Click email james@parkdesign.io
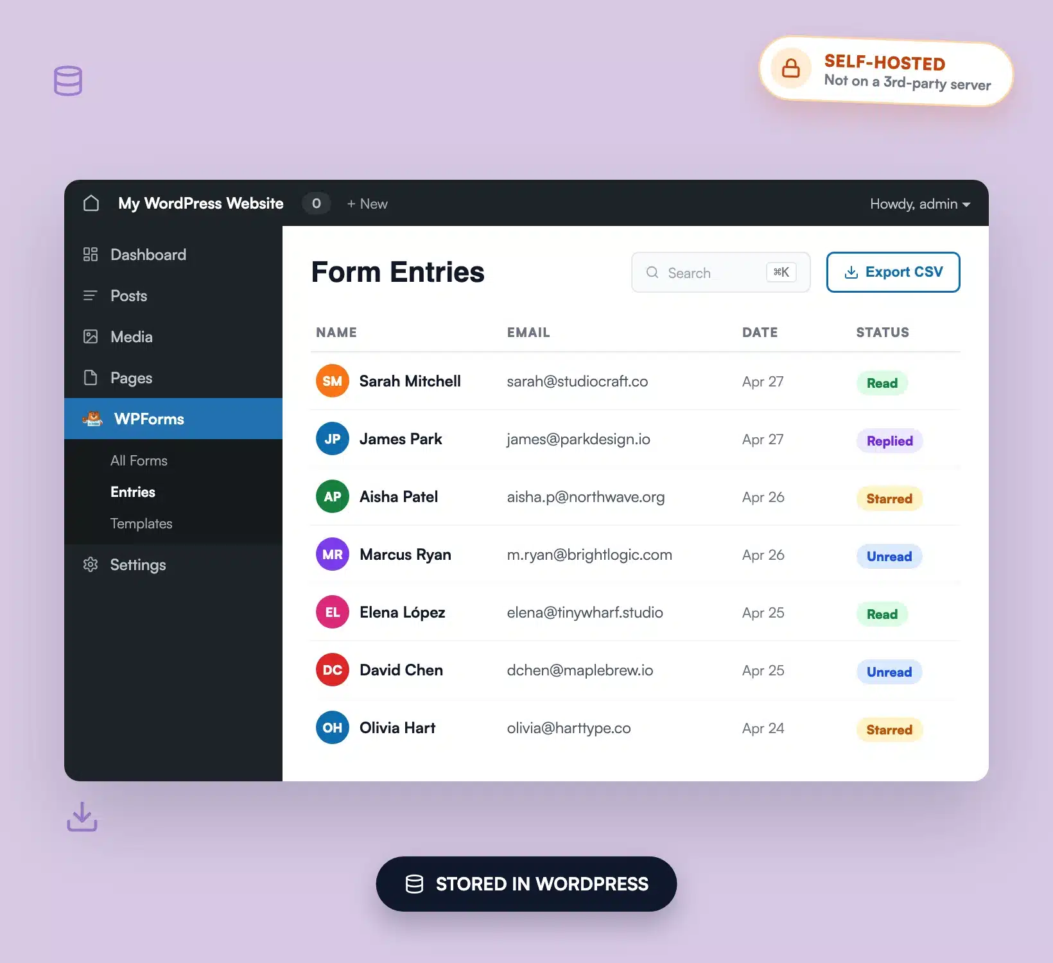This screenshot has width=1053, height=963. pyautogui.click(x=579, y=438)
